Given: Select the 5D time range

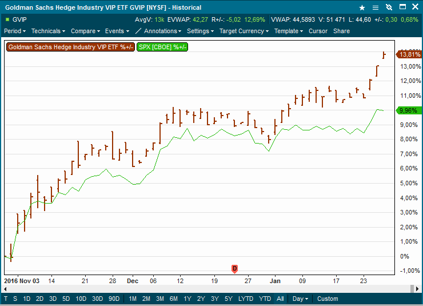Looking at the screenshot, I should pyautogui.click(x=66, y=299).
